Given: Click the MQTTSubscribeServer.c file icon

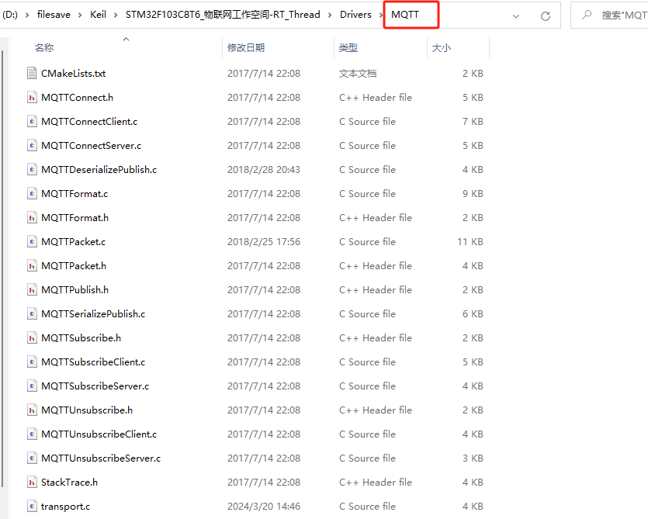Looking at the screenshot, I should [32, 386].
